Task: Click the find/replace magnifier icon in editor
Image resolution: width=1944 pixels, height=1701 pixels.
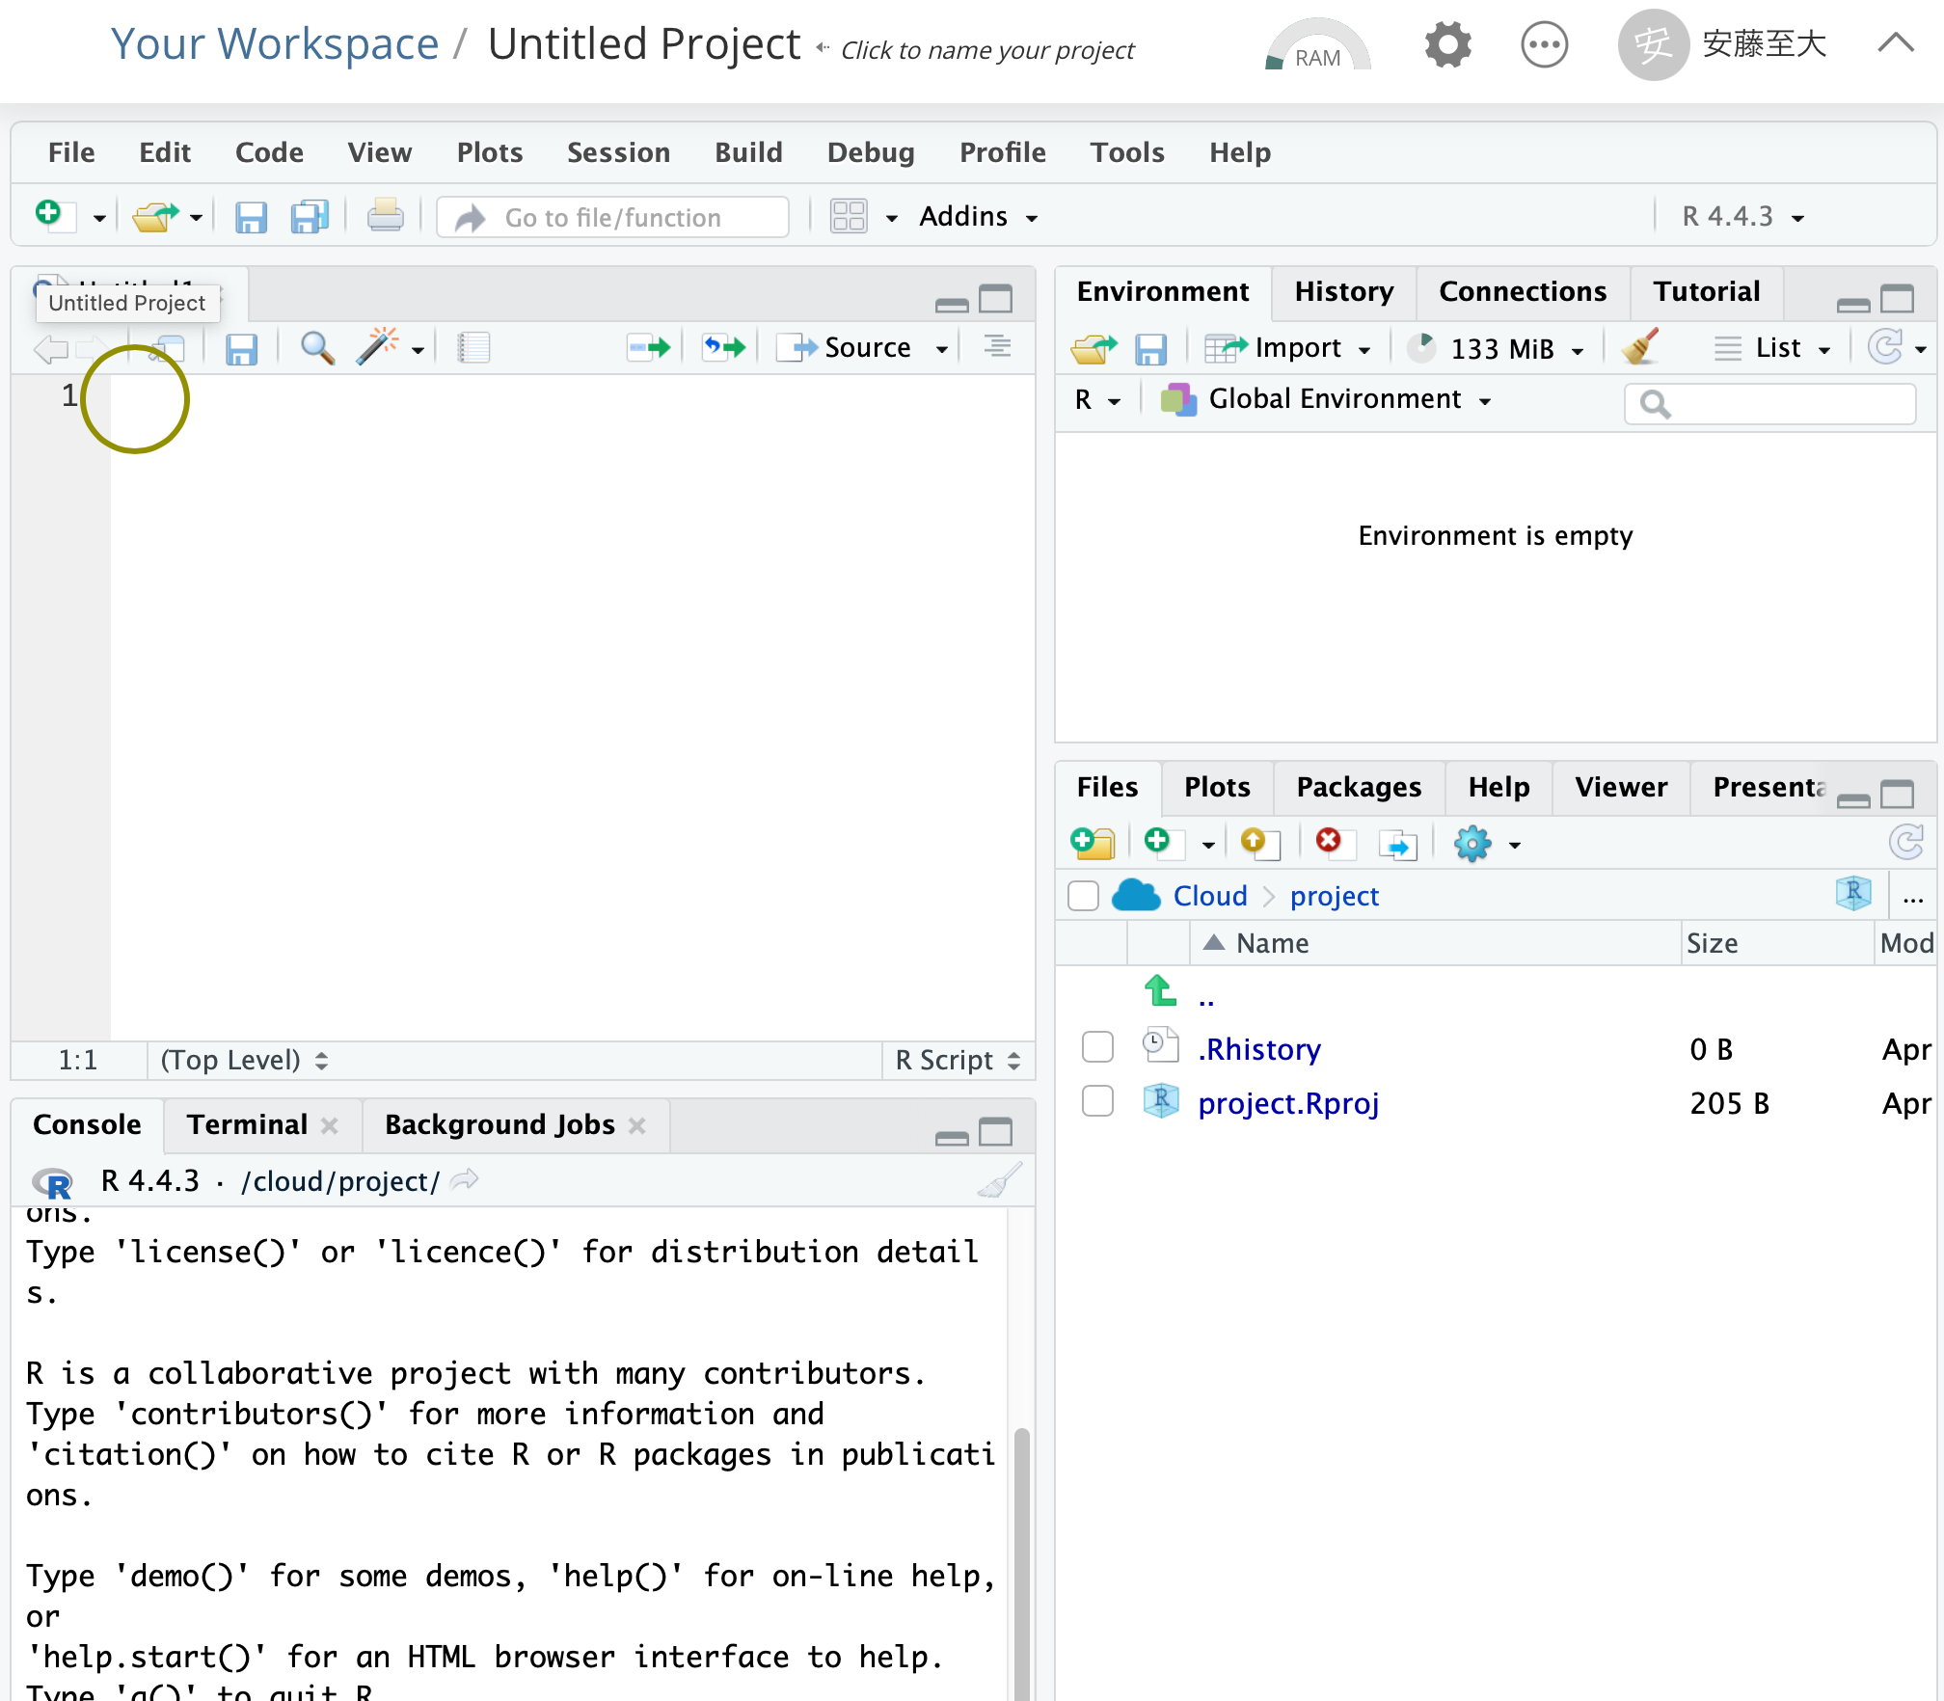Action: coord(317,347)
